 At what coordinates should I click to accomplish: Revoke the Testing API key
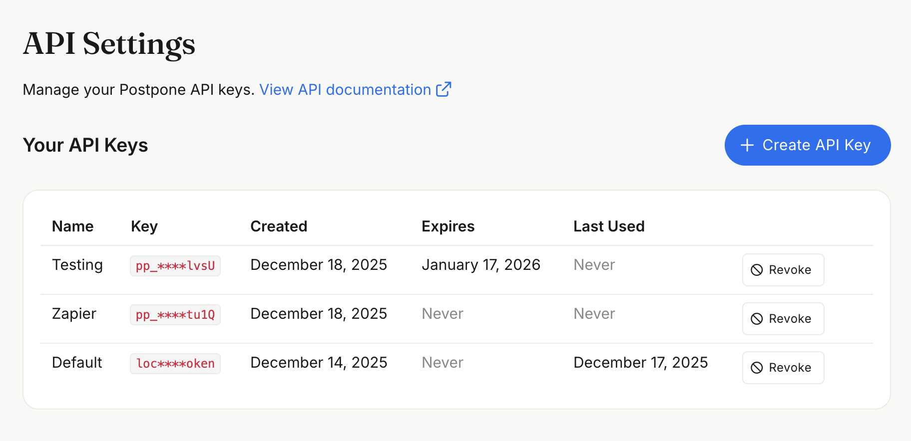coord(783,270)
